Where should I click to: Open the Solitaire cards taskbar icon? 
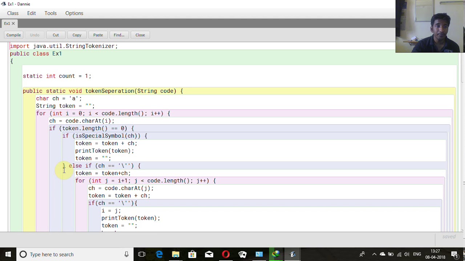tap(242, 254)
